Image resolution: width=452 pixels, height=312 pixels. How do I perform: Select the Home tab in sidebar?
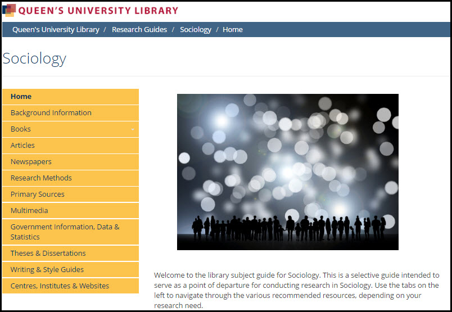point(71,97)
